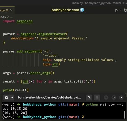Open the run options dropdown arrow
The width and height of the screenshot is (127, 121).
point(120,10)
